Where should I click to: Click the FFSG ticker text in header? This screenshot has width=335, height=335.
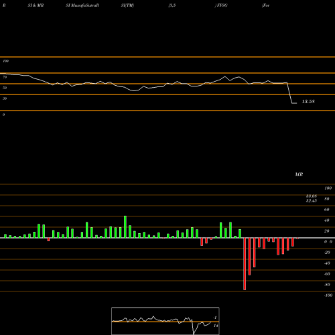pos(222,5)
